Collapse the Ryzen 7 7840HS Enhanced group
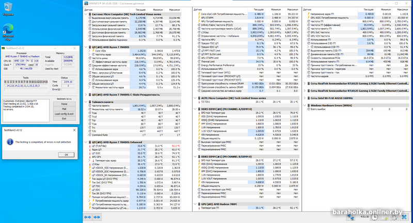413x223 pixels. click(86, 142)
